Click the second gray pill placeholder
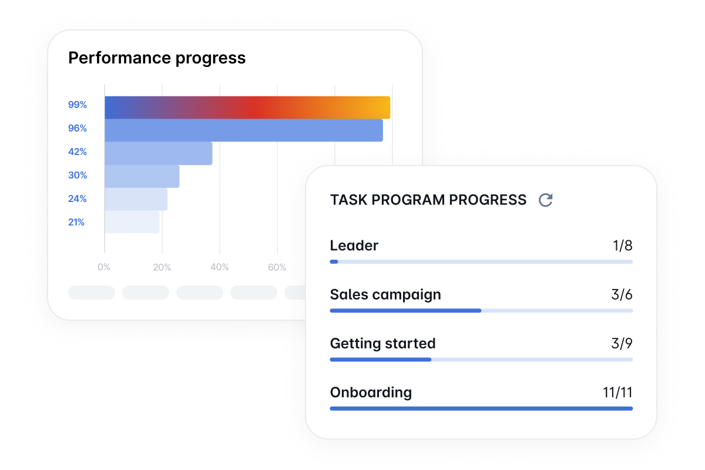The image size is (705, 470). 146,293
